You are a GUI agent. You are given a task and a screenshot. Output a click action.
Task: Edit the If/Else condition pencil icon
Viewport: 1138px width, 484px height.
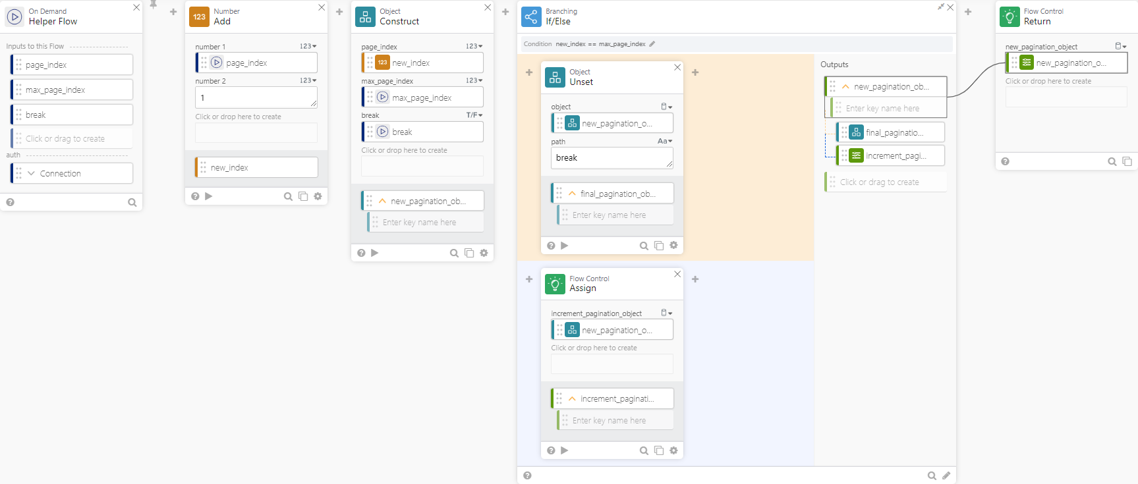point(652,44)
